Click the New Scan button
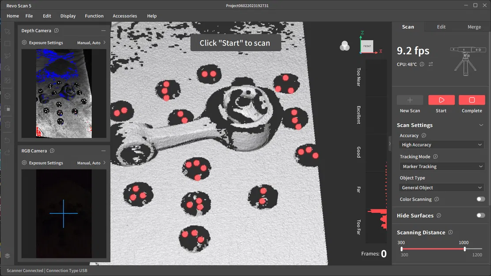Image resolution: width=491 pixels, height=276 pixels. 410,100
